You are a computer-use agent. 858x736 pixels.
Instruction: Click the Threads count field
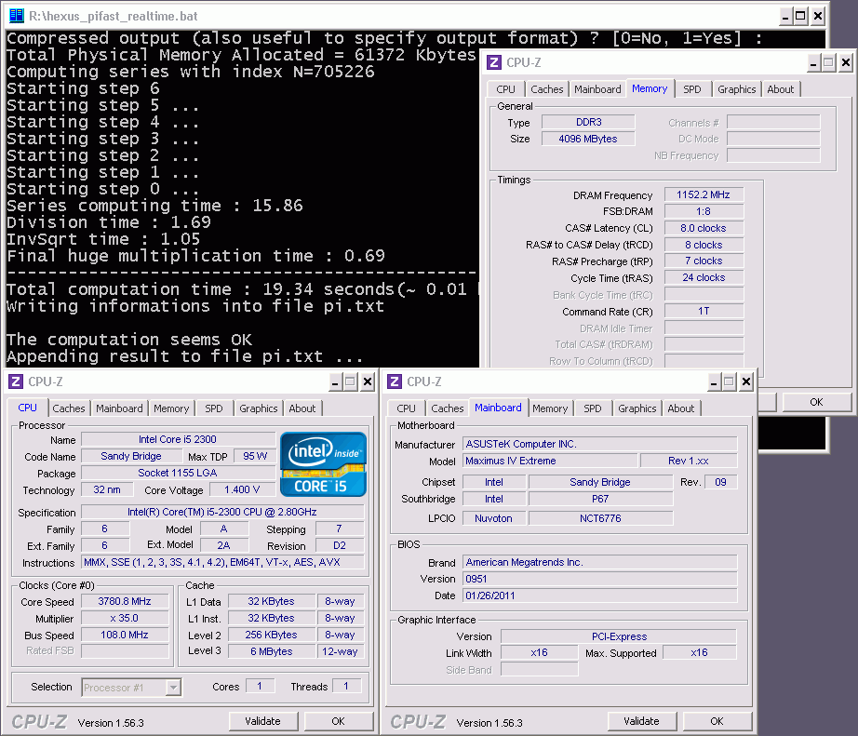pyautogui.click(x=346, y=686)
